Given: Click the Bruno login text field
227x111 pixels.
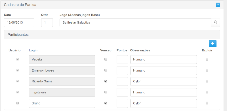Looking at the screenshot, I should (62, 103).
